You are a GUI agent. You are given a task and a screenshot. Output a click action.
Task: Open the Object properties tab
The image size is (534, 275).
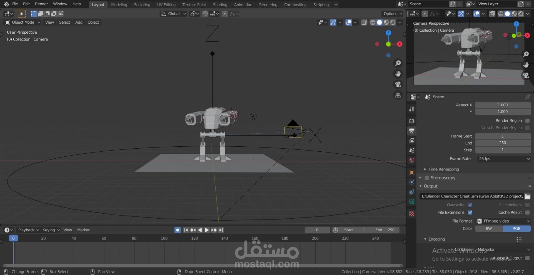coord(412,172)
